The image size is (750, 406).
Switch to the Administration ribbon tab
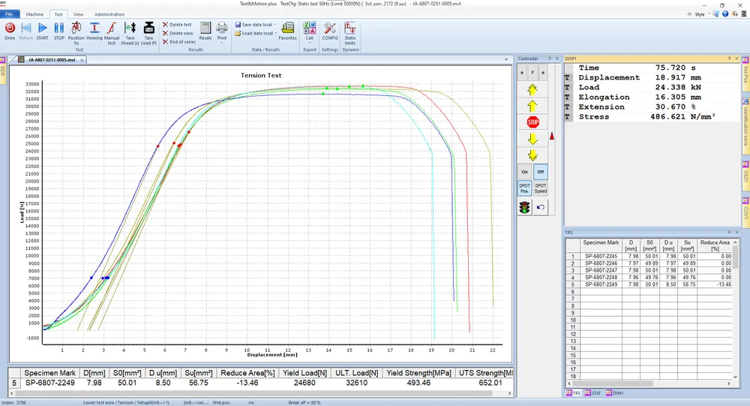pos(109,14)
